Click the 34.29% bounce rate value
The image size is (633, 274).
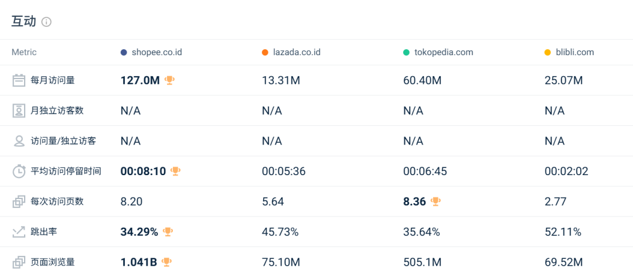tap(139, 232)
